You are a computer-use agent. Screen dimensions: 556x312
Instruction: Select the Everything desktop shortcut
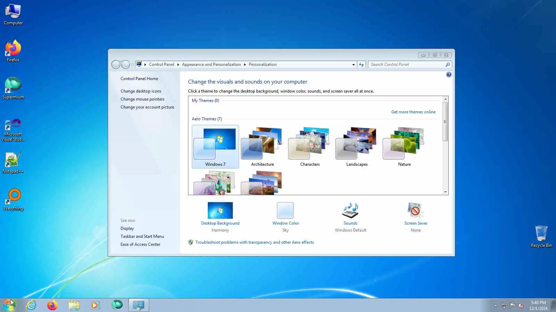click(13, 200)
